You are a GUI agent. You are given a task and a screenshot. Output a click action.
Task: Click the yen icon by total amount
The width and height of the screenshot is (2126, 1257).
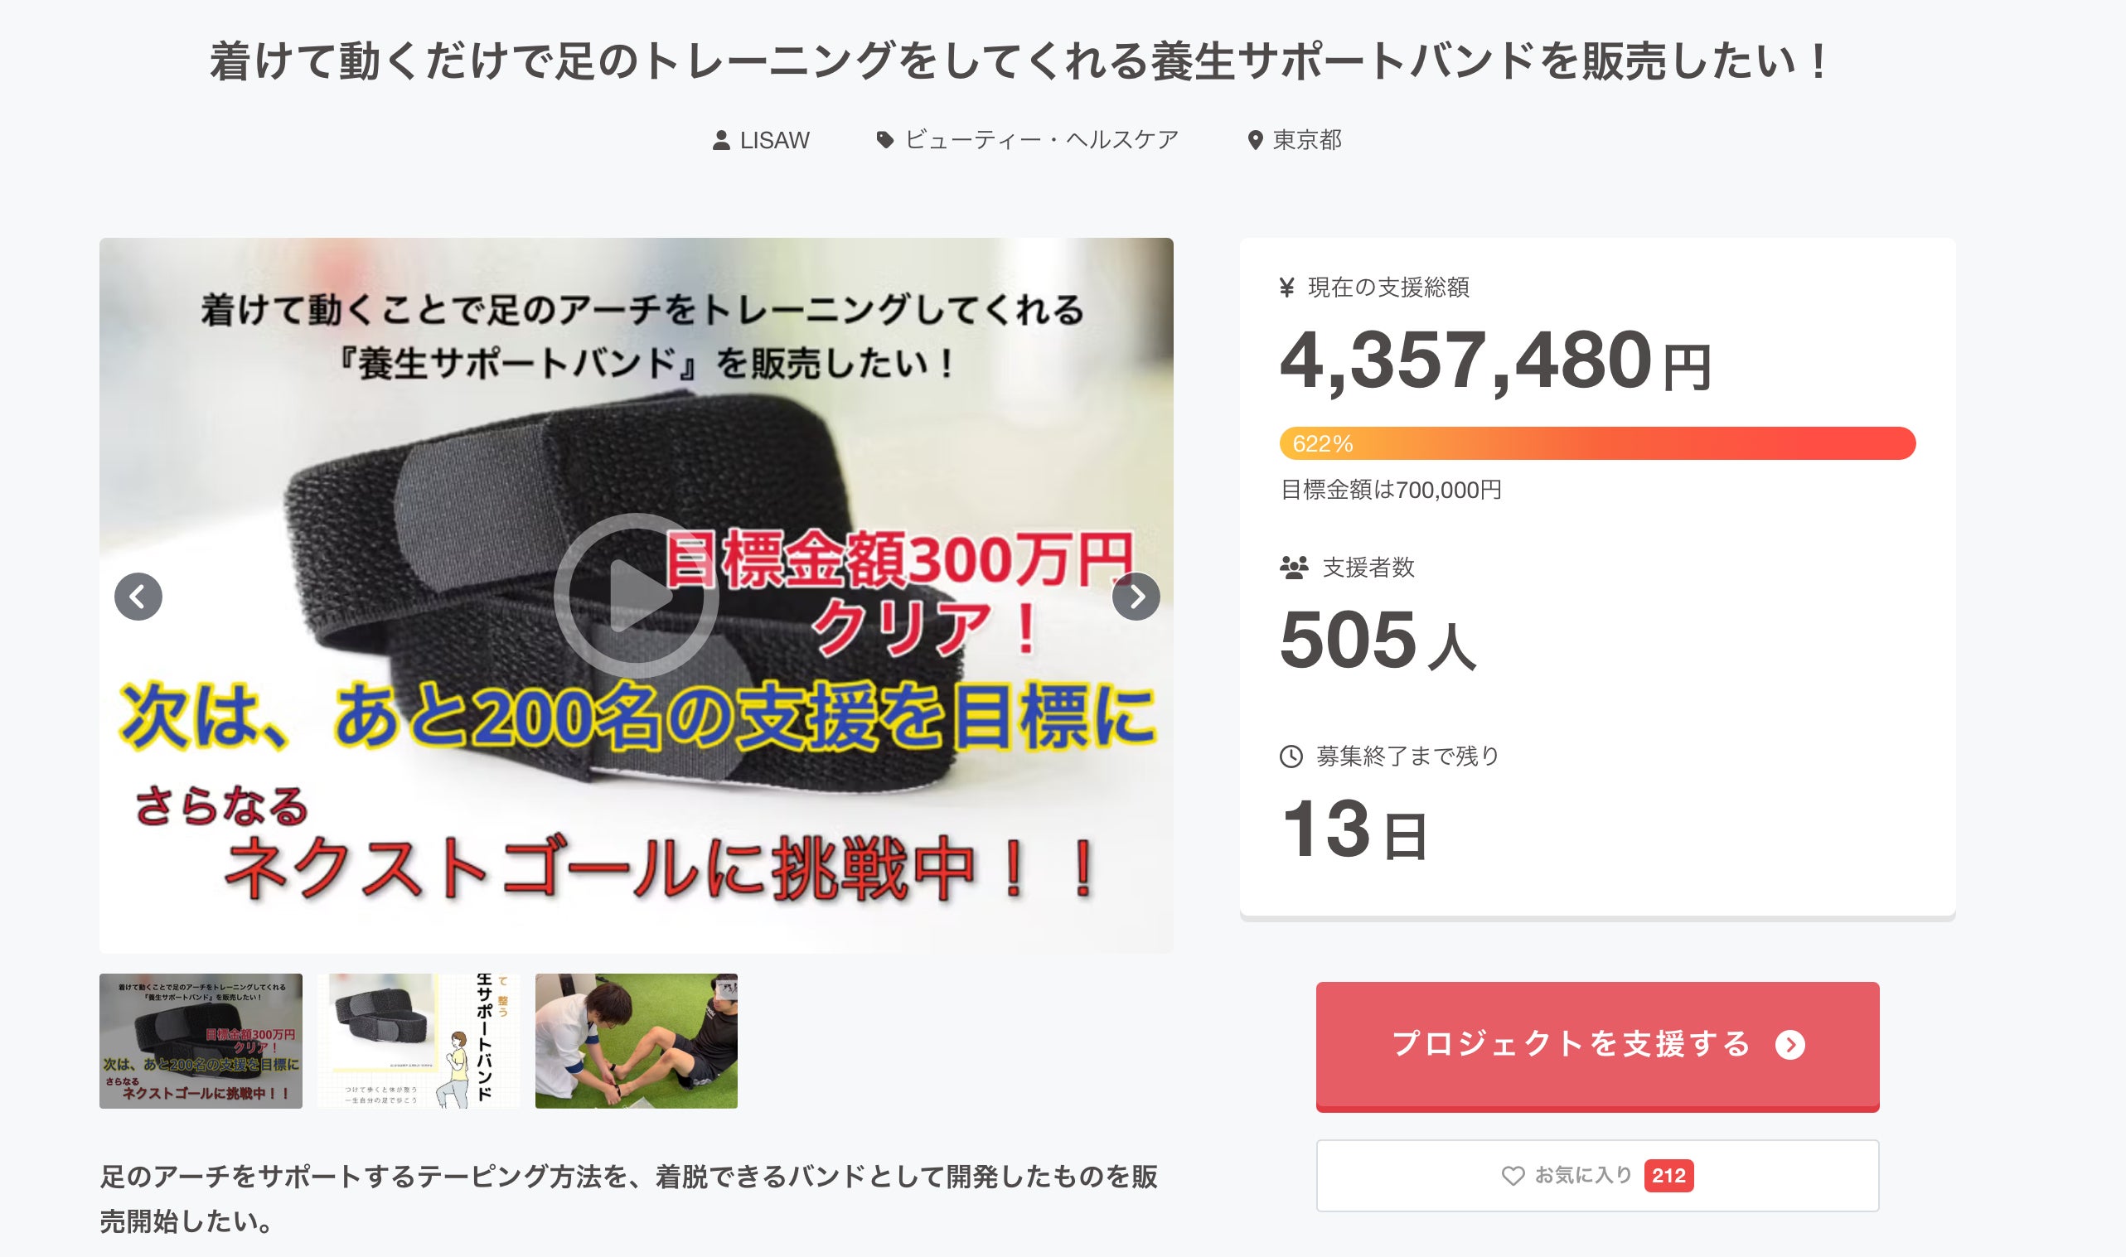coord(1286,288)
